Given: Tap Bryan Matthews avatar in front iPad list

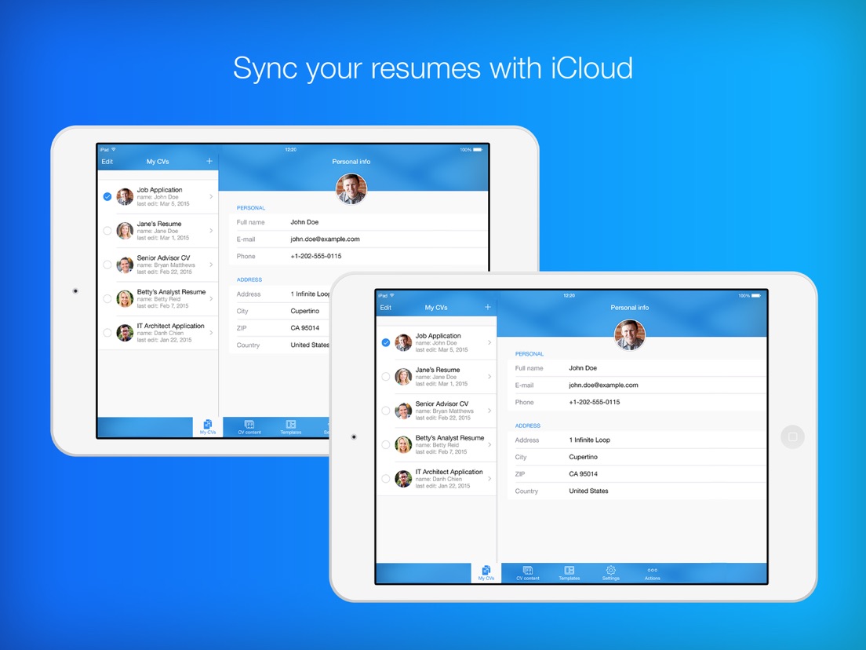Looking at the screenshot, I should (403, 411).
